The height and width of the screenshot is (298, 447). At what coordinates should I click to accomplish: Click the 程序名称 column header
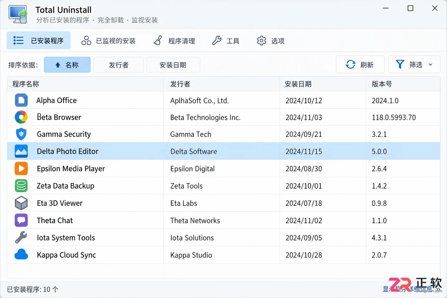(85, 84)
